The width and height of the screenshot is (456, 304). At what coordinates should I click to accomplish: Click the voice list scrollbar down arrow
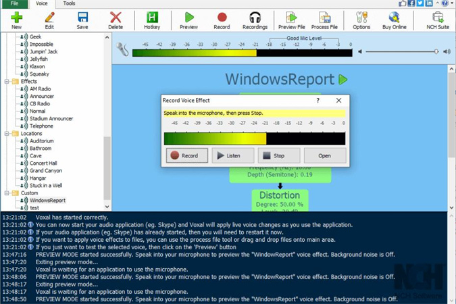[107, 207]
